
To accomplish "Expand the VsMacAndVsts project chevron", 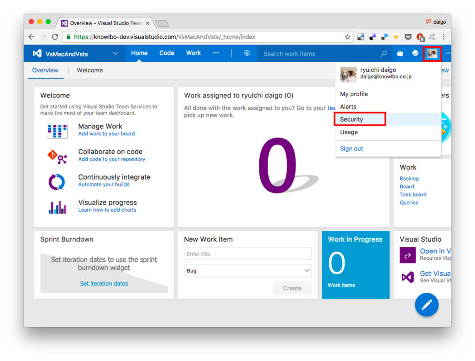I will (x=116, y=53).
